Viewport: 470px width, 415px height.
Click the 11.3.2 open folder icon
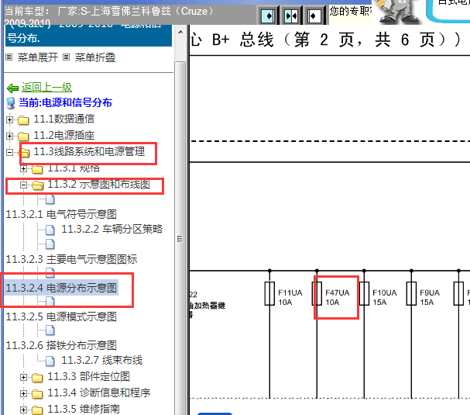click(37, 185)
